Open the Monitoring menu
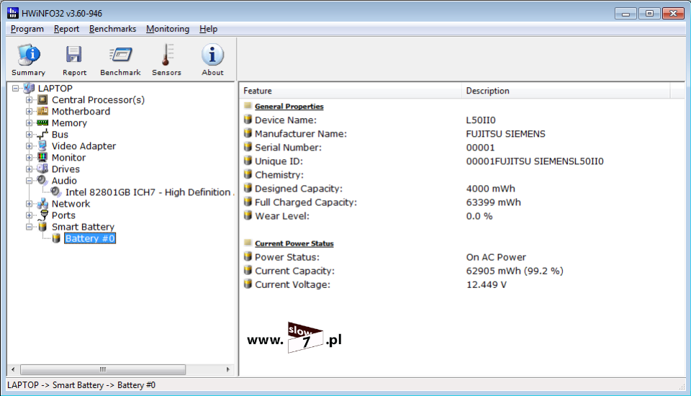This screenshot has width=691, height=396. coord(168,29)
